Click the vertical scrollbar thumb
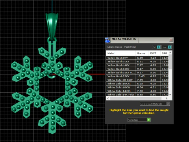Viewport: 189px width, 142px height. click(x=170, y=62)
